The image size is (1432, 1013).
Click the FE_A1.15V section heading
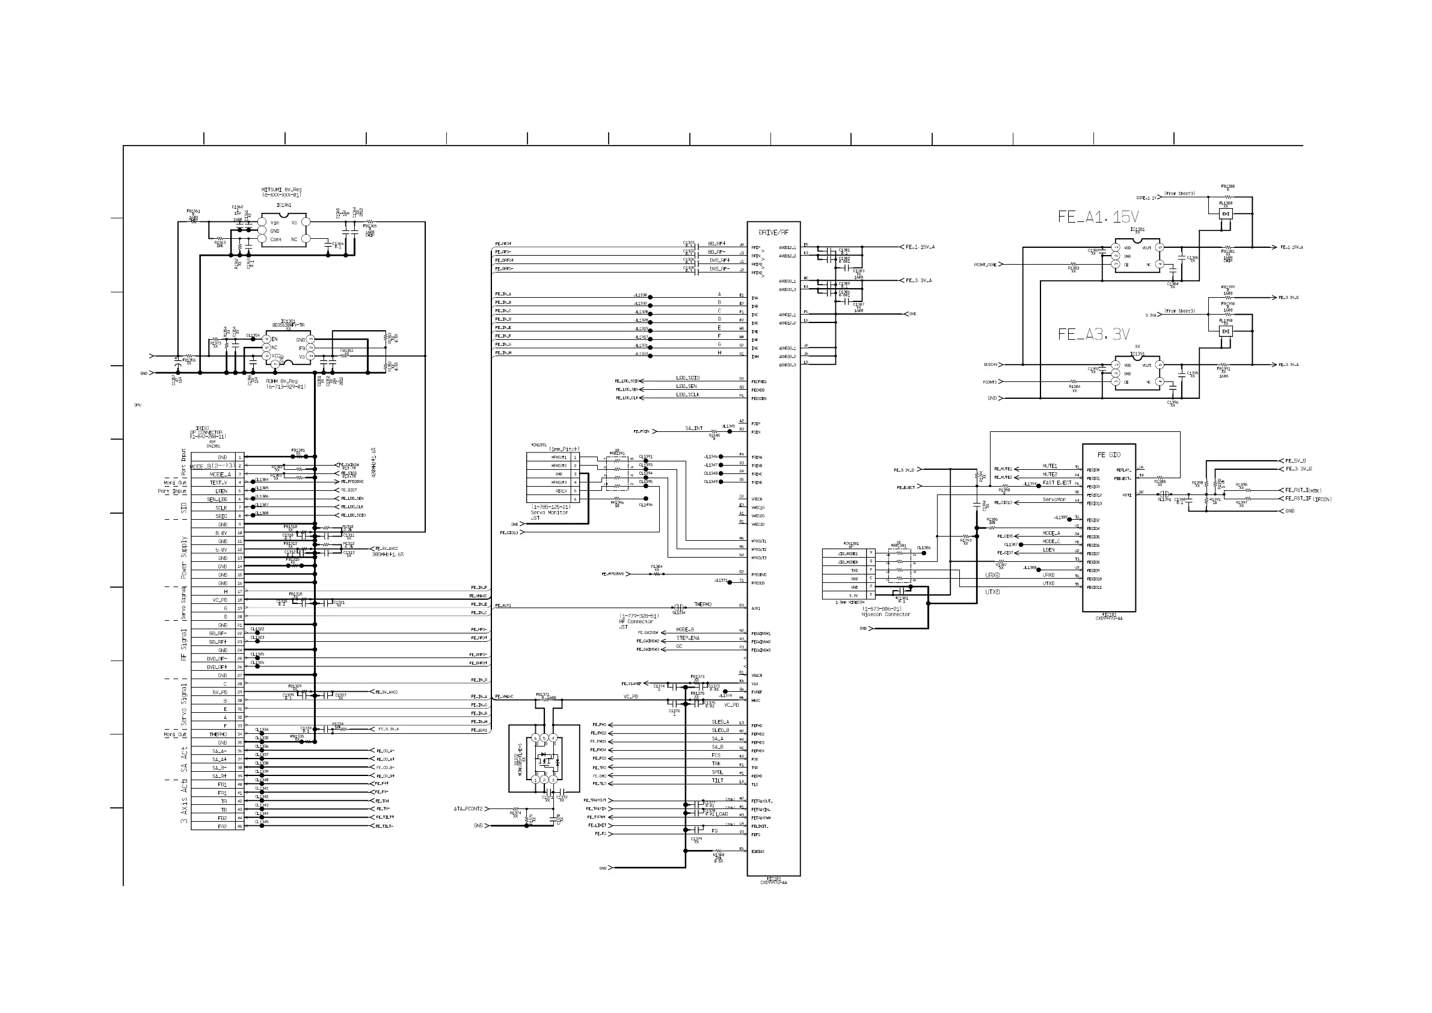[x=1098, y=217]
